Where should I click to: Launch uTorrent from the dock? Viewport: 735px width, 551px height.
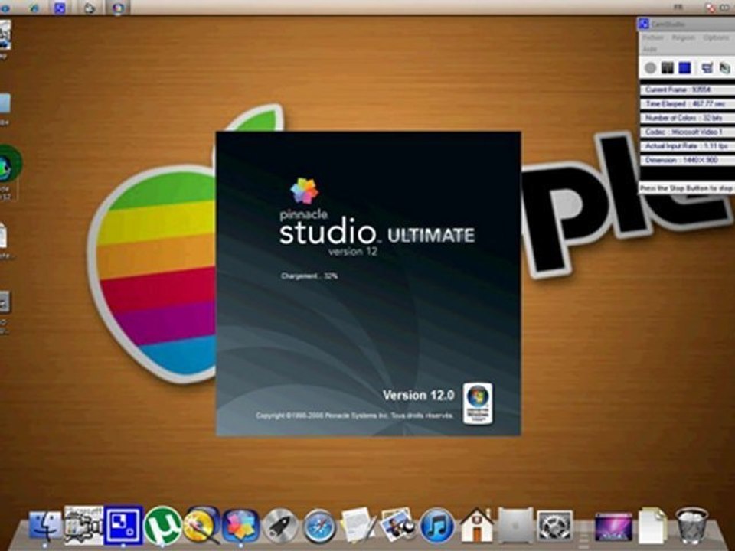162,526
